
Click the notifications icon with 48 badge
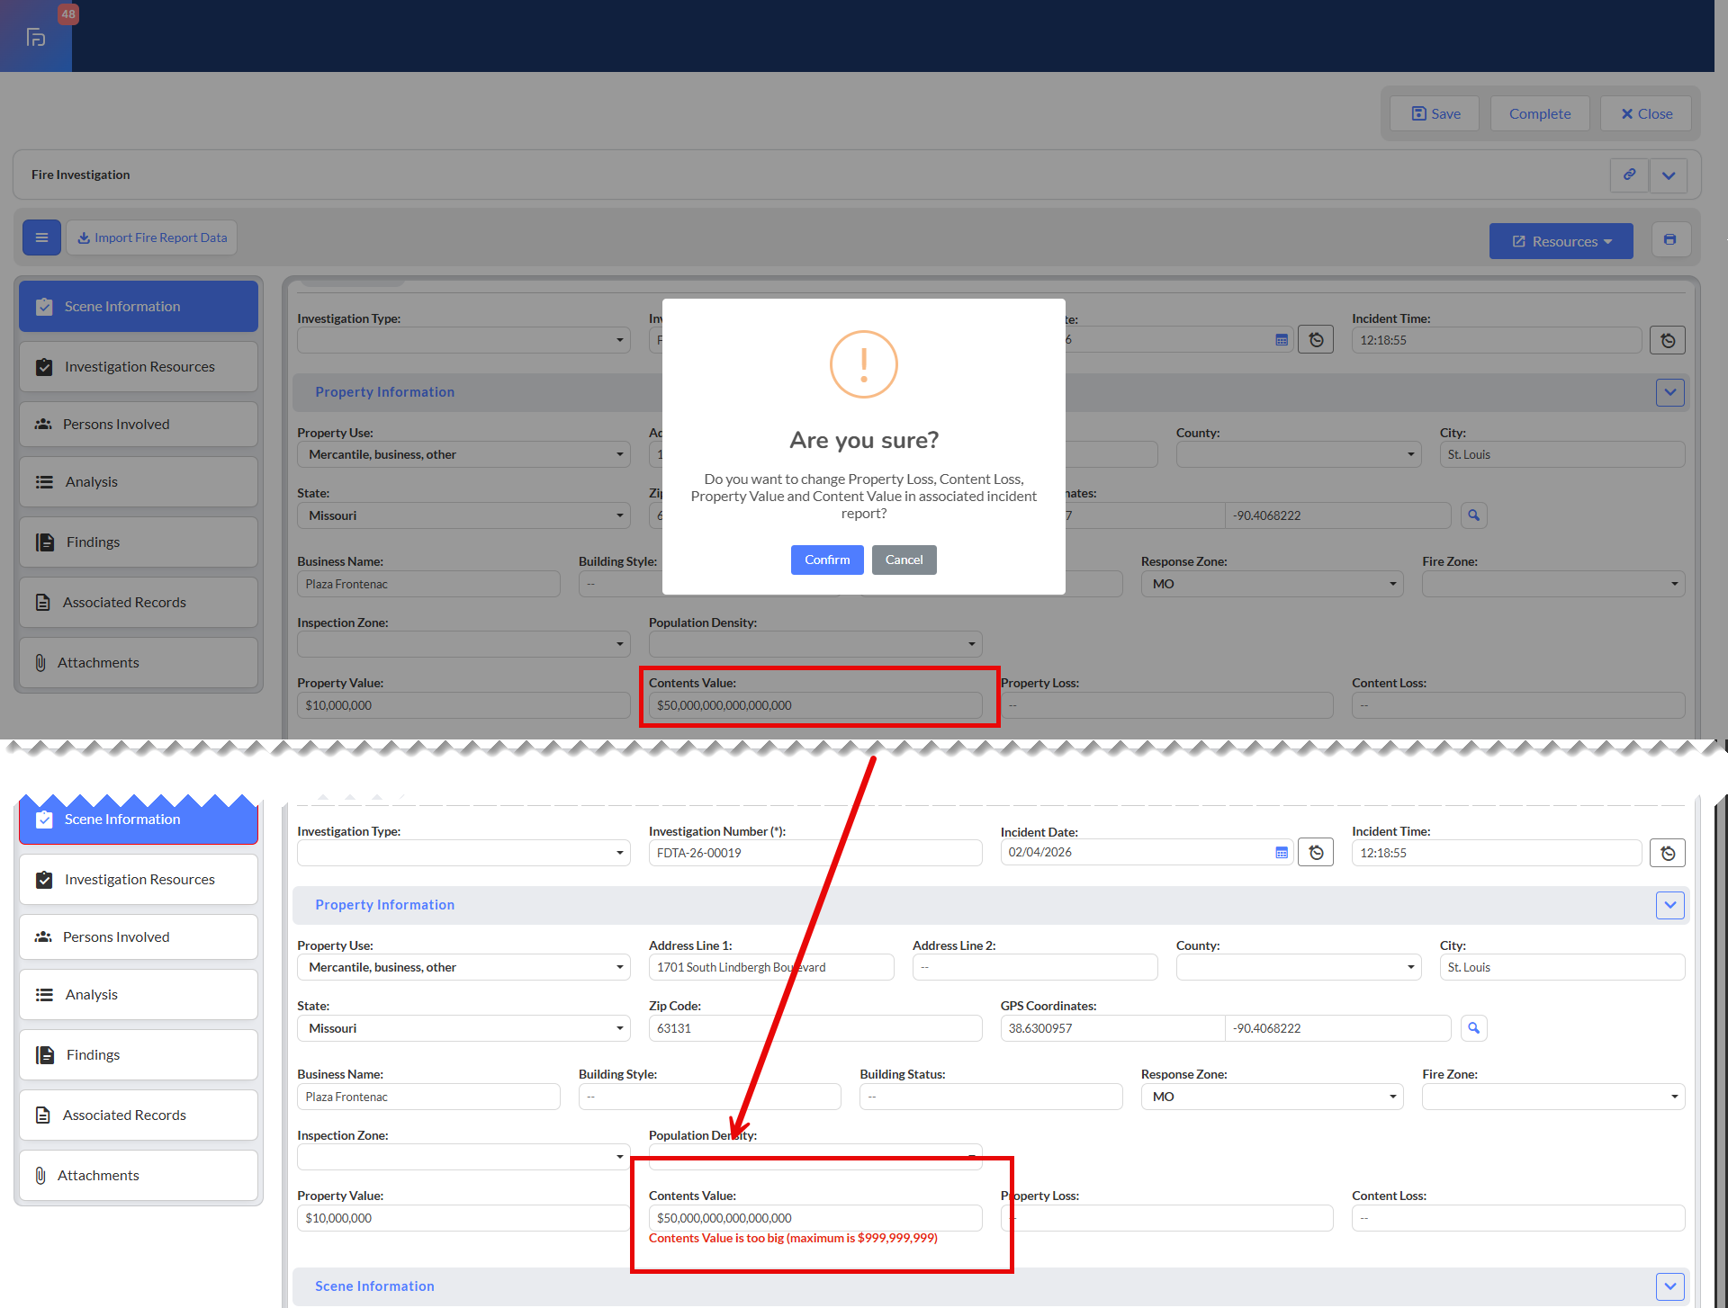pos(36,36)
